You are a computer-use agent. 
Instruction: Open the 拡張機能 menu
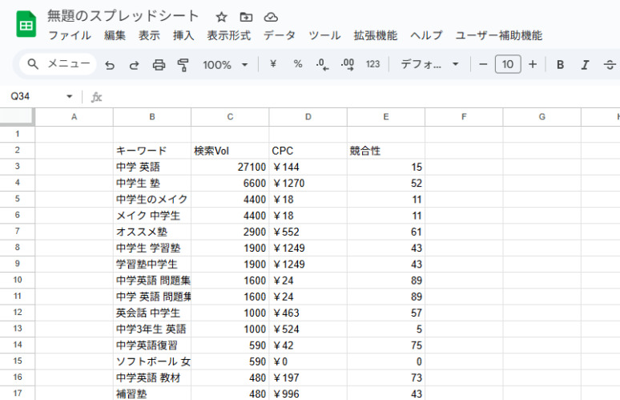(375, 35)
